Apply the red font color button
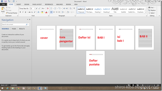Viewport: 162px width, 91px height. (x=46, y=12)
